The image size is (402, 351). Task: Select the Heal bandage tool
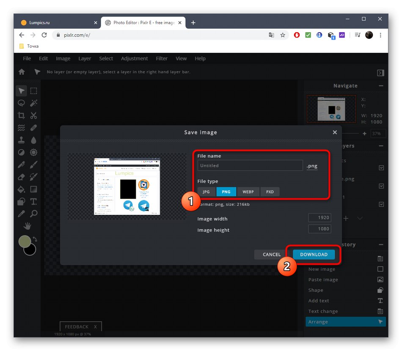tap(33, 128)
